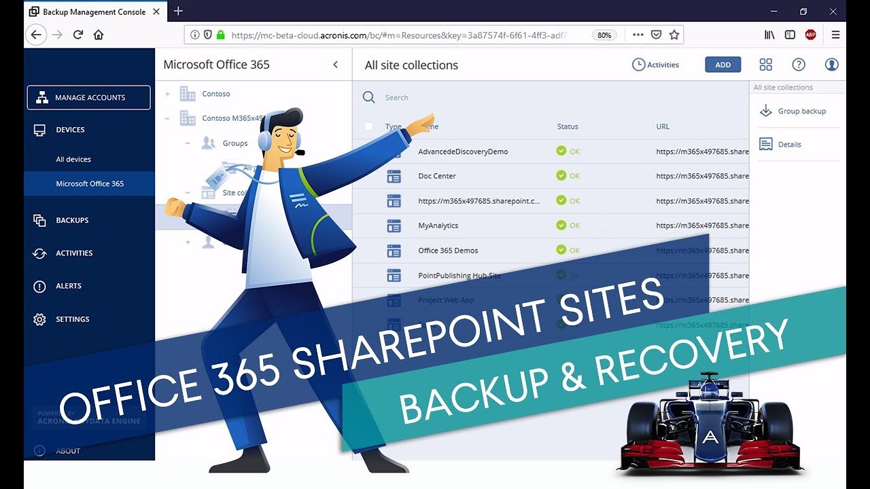This screenshot has height=489, width=870.
Task: Open the SETTINGS sidebar section
Action: point(72,319)
